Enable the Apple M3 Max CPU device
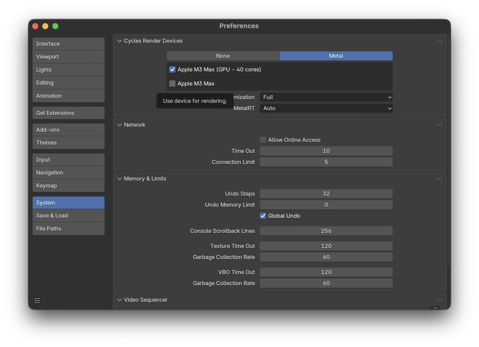The height and width of the screenshot is (347, 479). tap(172, 83)
